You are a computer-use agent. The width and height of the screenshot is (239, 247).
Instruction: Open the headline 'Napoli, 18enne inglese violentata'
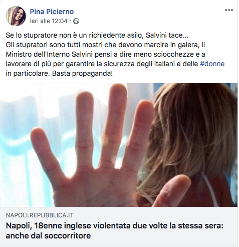coord(115,226)
